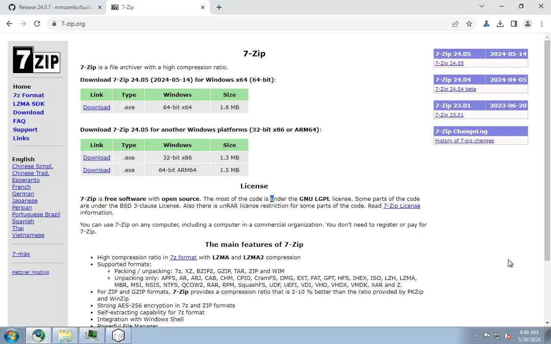
Task: Select the 7-Zip browser tab
Action: click(158, 7)
